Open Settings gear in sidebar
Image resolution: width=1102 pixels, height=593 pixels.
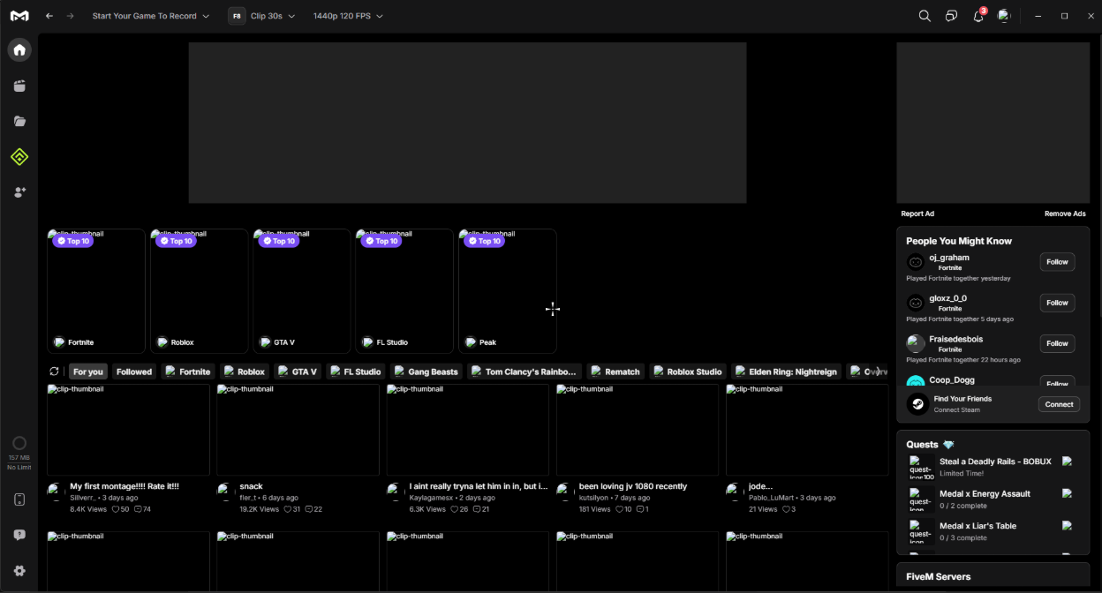tap(19, 571)
